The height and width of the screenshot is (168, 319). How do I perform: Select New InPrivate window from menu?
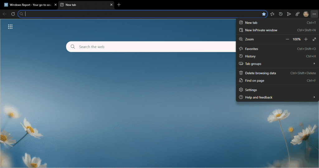pos(261,30)
